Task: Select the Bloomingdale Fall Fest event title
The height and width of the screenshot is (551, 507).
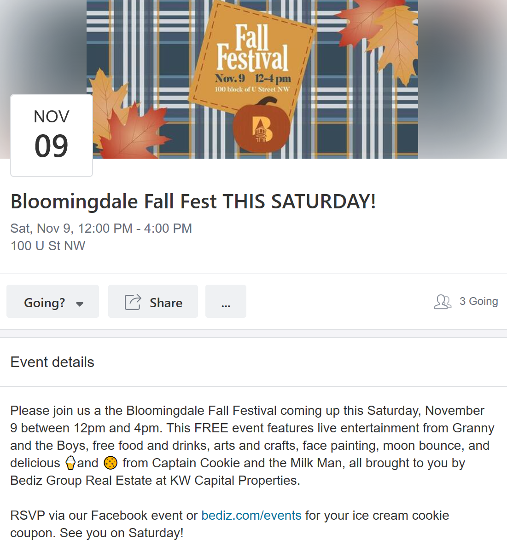Action: tap(192, 201)
